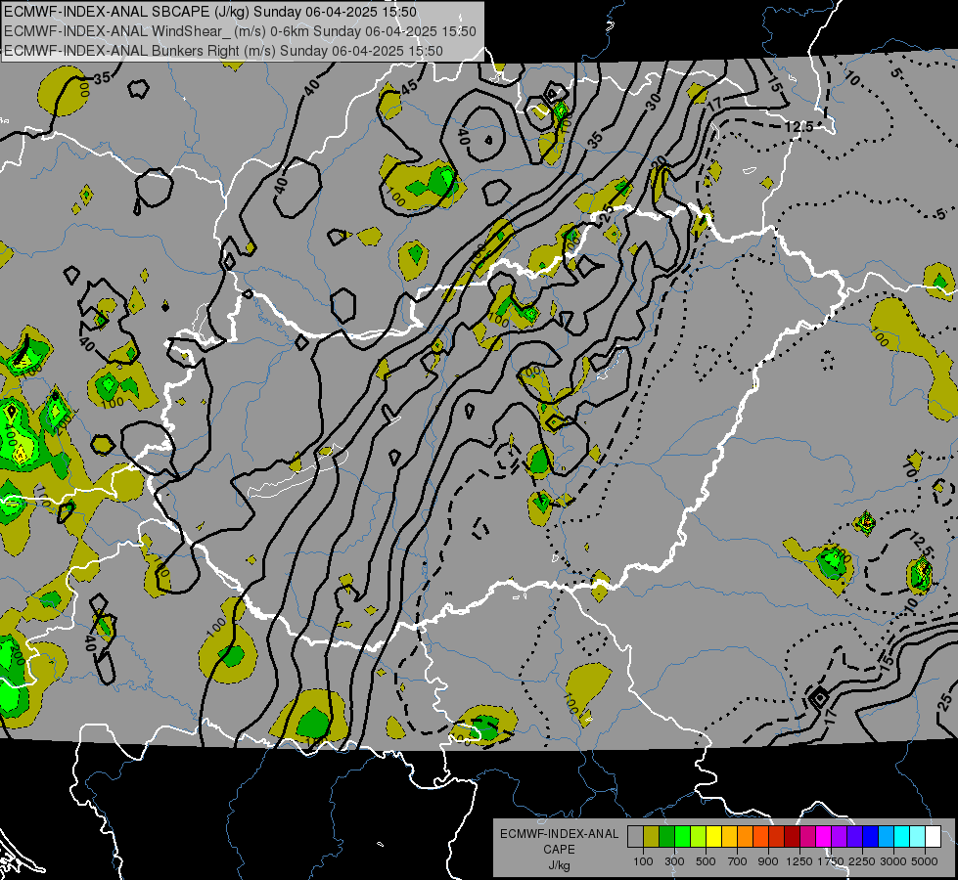Click the CAPE label in legend
Viewport: 958px width, 880px height.
(x=559, y=850)
